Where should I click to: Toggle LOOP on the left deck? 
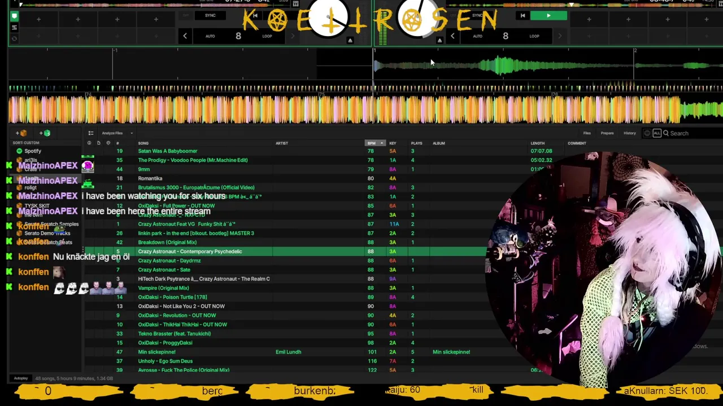tap(267, 36)
